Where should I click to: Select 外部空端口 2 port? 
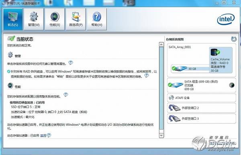point(202,108)
